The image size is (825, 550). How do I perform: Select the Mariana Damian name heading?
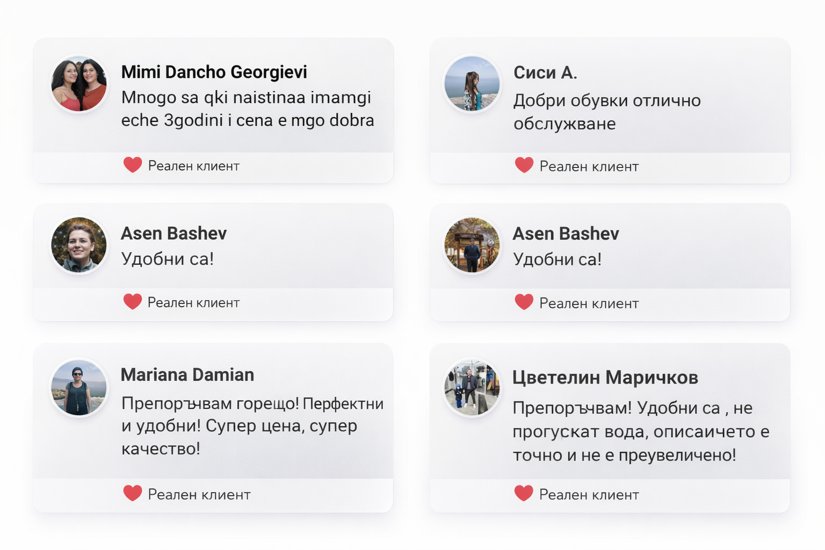pos(187,375)
